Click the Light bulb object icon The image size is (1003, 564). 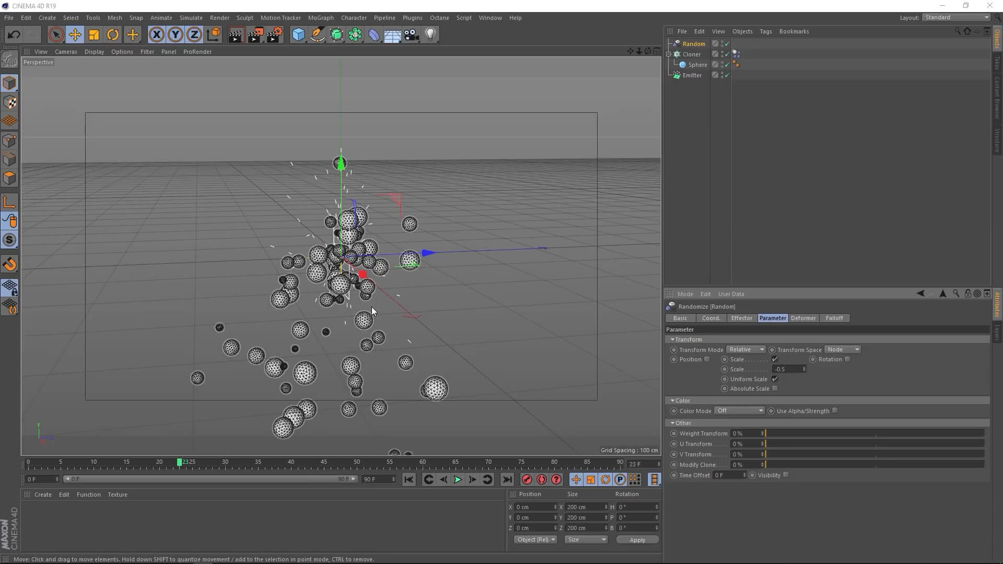click(430, 35)
